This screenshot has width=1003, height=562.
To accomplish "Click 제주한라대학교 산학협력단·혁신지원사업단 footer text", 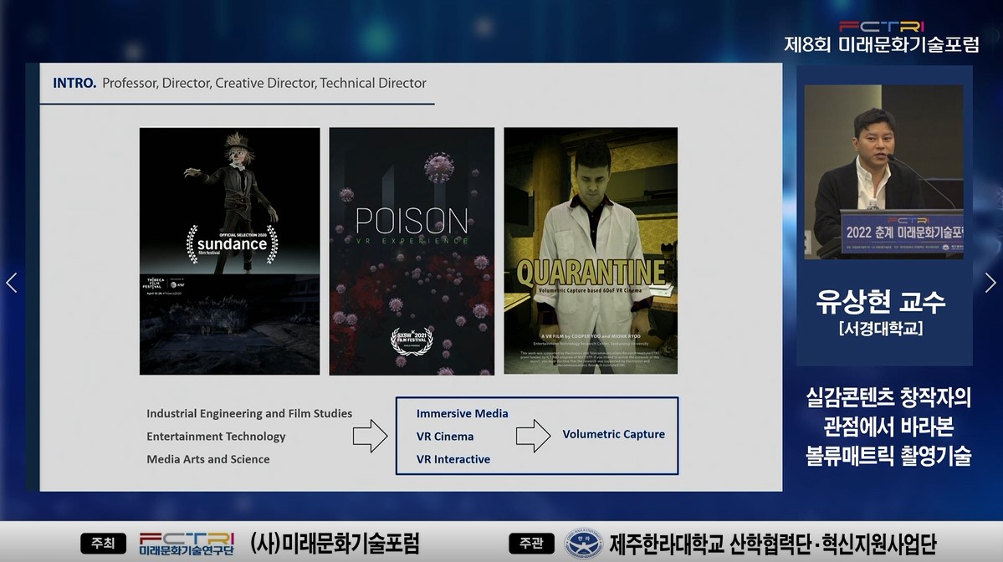I will coord(773,544).
